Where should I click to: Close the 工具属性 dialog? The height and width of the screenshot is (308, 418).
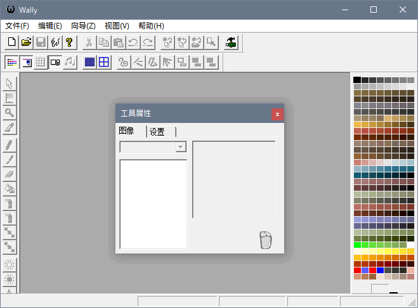tap(277, 114)
